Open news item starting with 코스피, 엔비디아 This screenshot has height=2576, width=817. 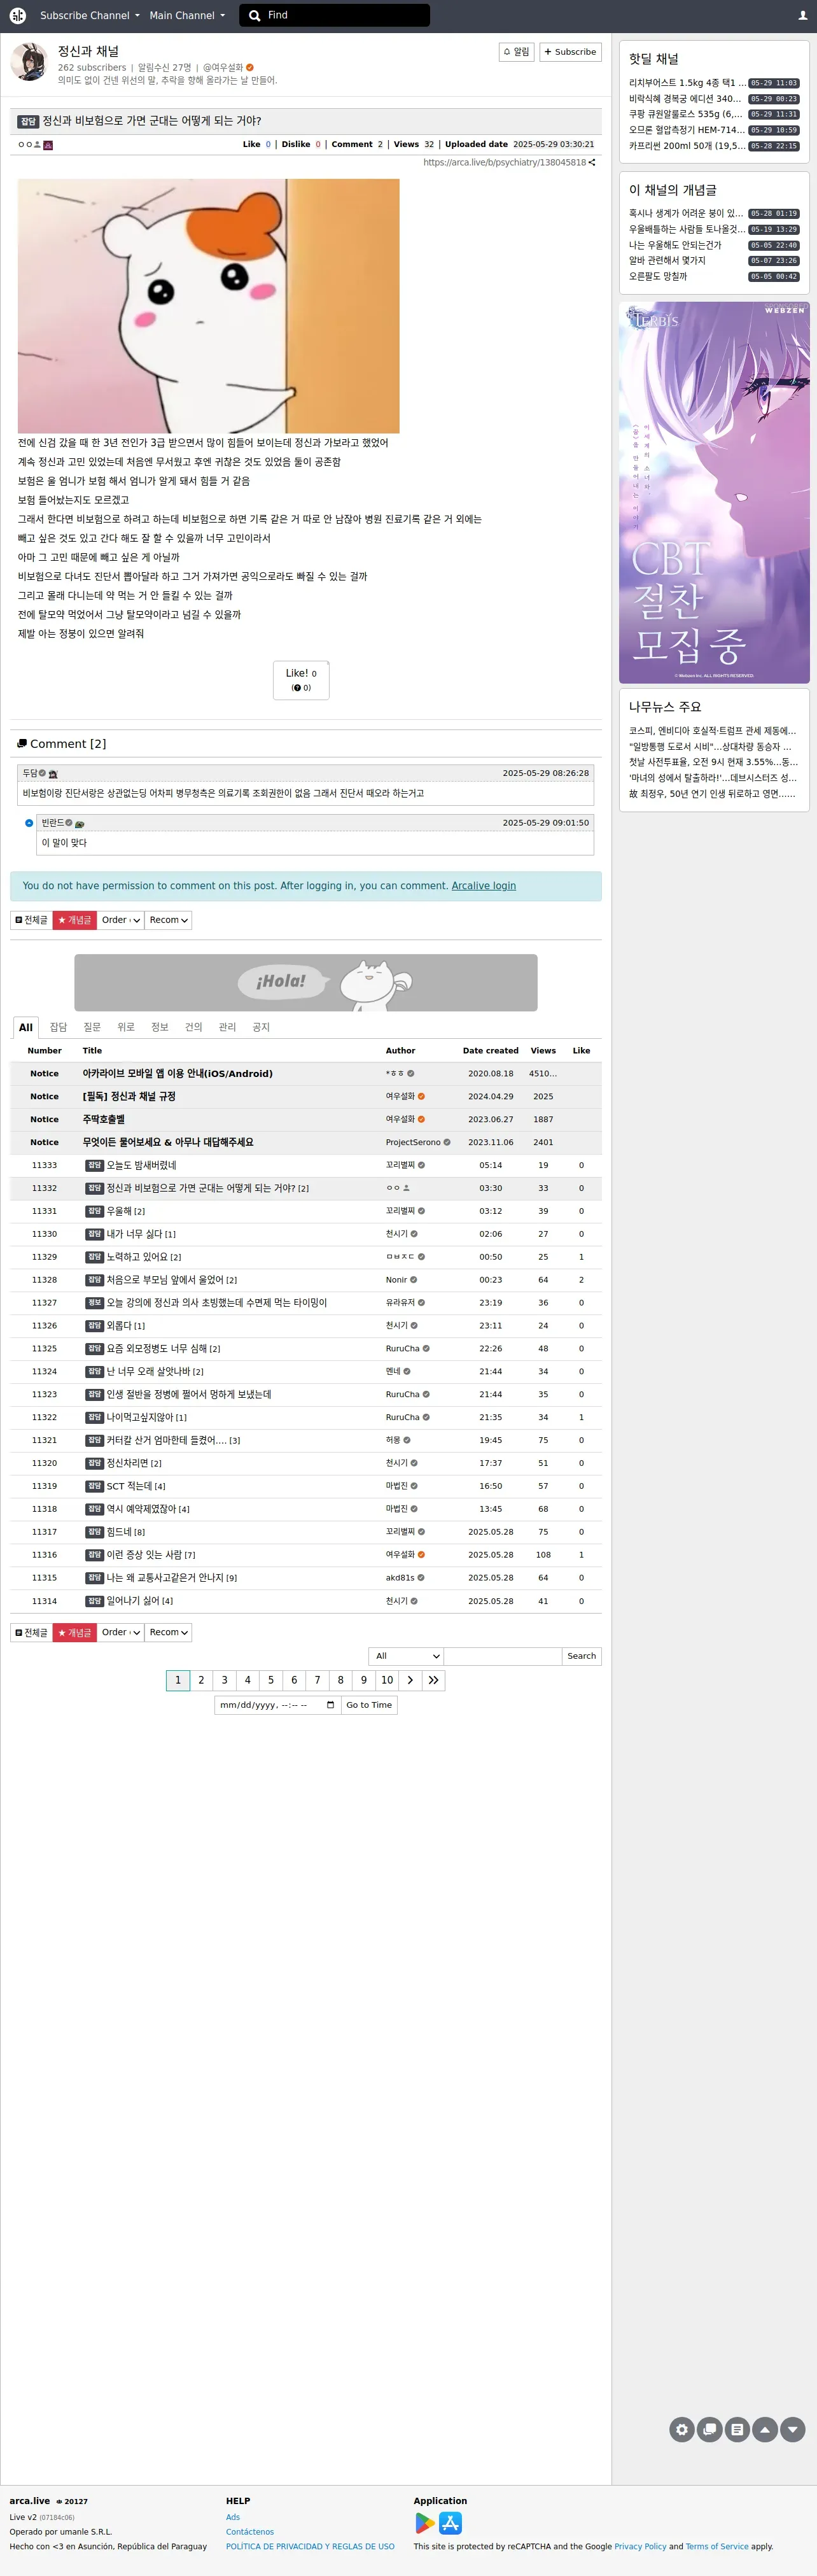tap(712, 731)
